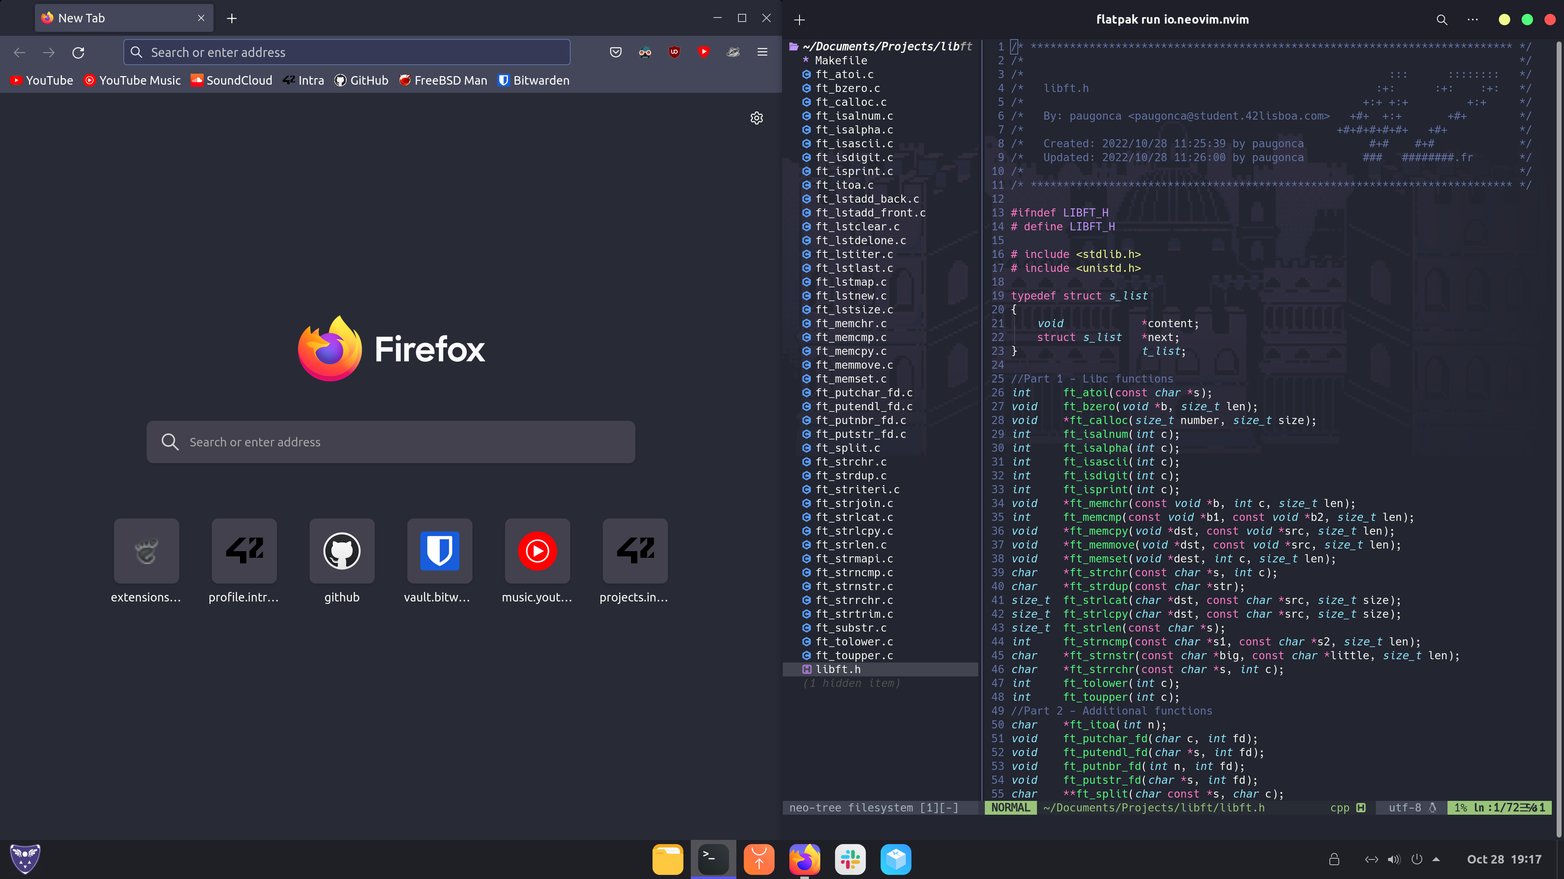Expand system tray upward arrow

1437,859
